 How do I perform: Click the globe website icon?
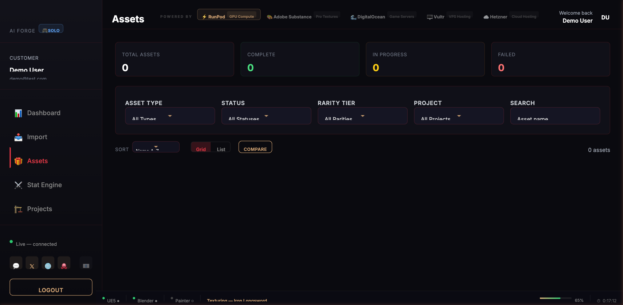click(x=48, y=263)
